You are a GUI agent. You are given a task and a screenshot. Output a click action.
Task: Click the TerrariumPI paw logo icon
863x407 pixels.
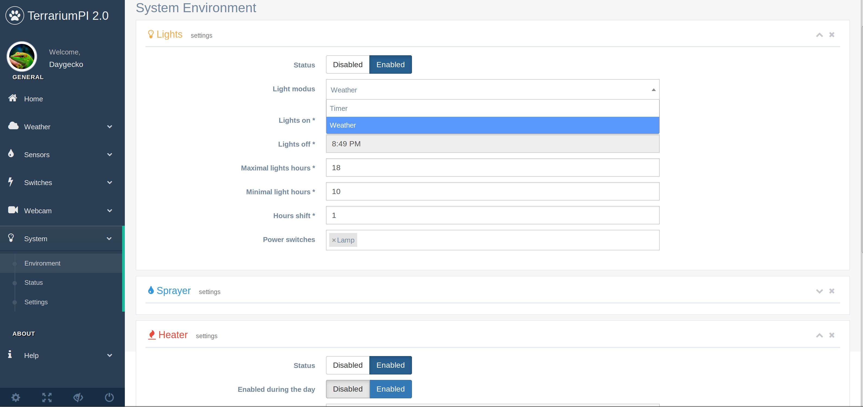click(15, 15)
